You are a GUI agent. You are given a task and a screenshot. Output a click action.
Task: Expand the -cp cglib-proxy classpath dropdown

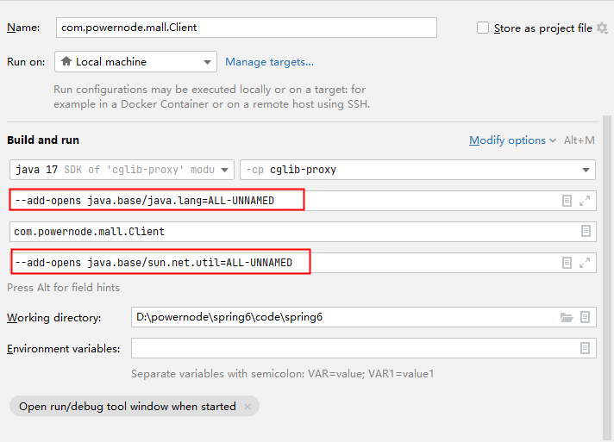click(417, 170)
